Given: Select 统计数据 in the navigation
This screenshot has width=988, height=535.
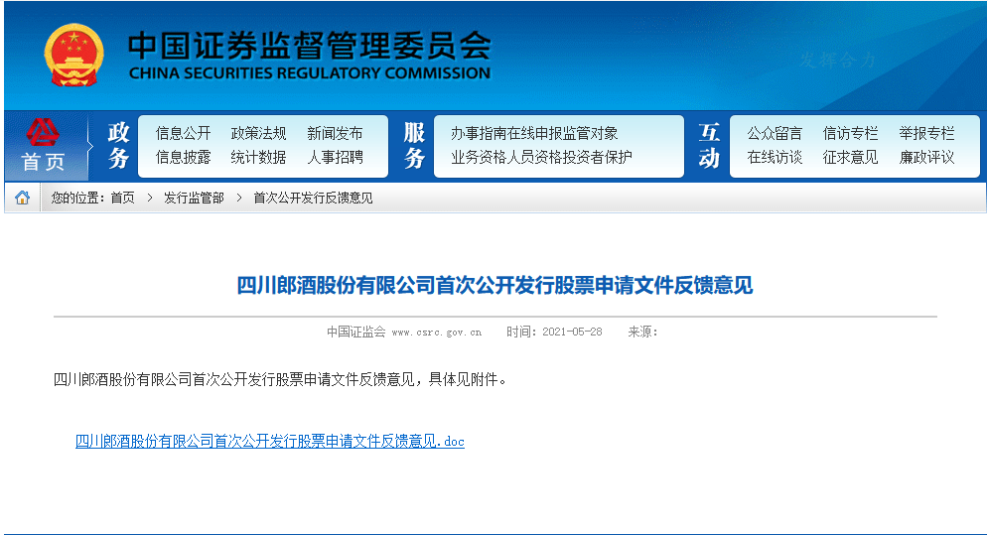Looking at the screenshot, I should click(258, 157).
